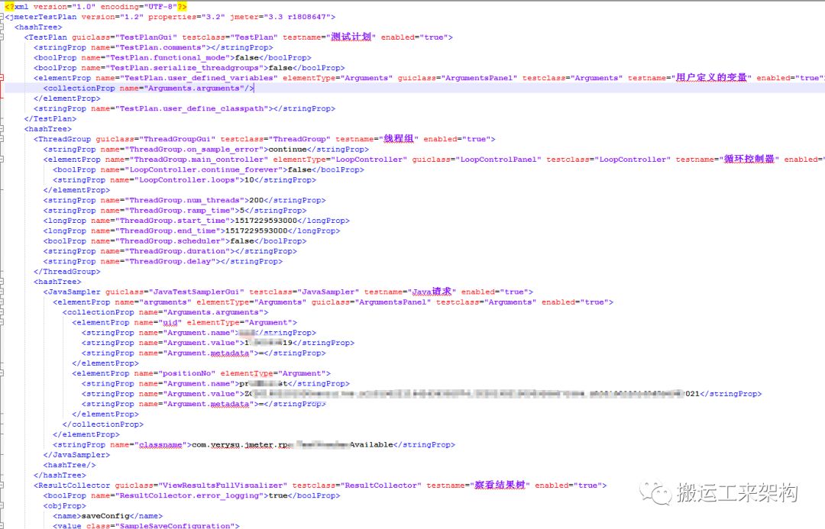Click the elementProp name "uid"
The image size is (825, 529).
click(x=170, y=322)
